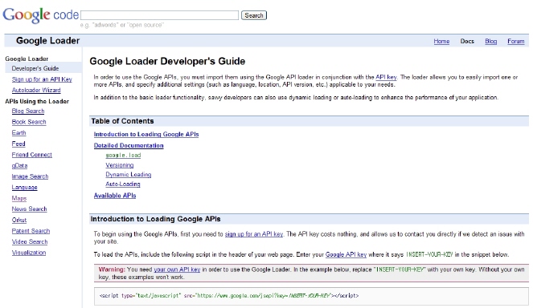Open the Language sidebar link
This screenshot has width=533, height=308.
(x=24, y=187)
